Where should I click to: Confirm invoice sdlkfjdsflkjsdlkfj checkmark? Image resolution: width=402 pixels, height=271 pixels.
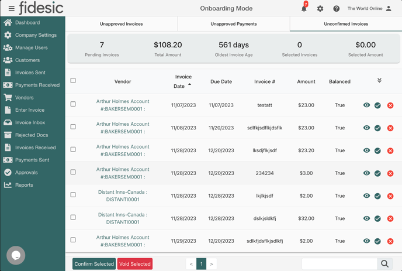[x=377, y=241]
